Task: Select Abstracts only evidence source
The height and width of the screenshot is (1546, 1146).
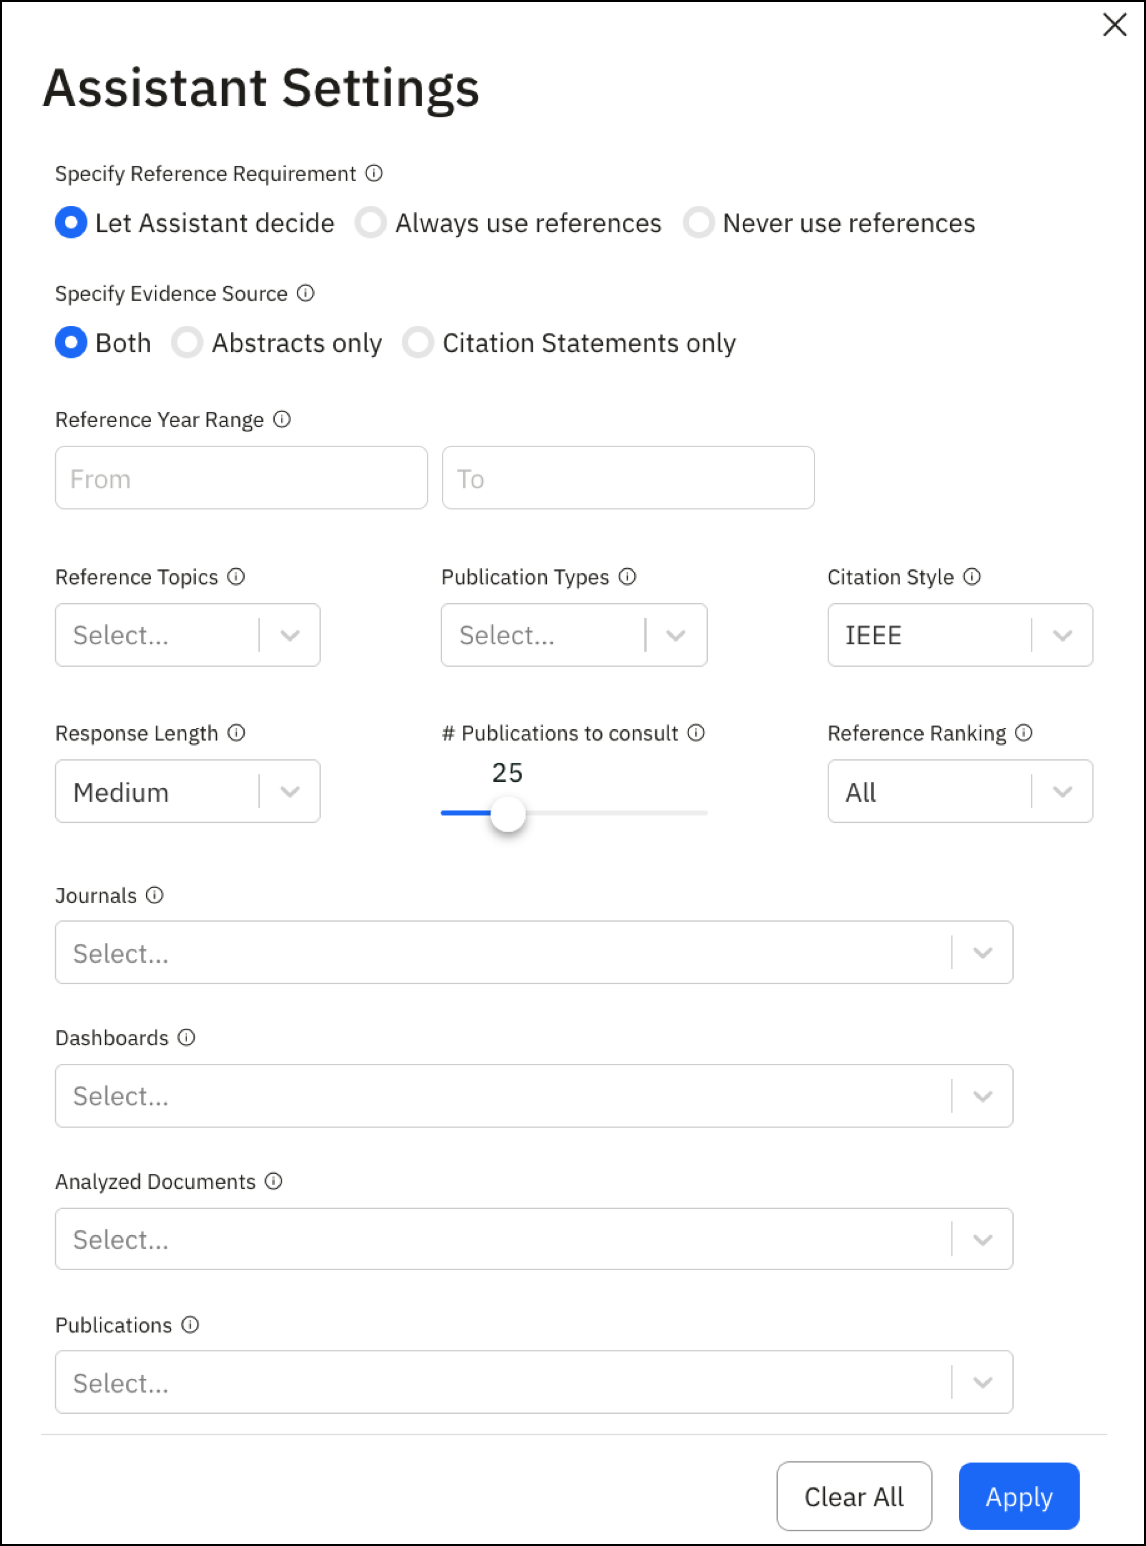Action: 187,343
